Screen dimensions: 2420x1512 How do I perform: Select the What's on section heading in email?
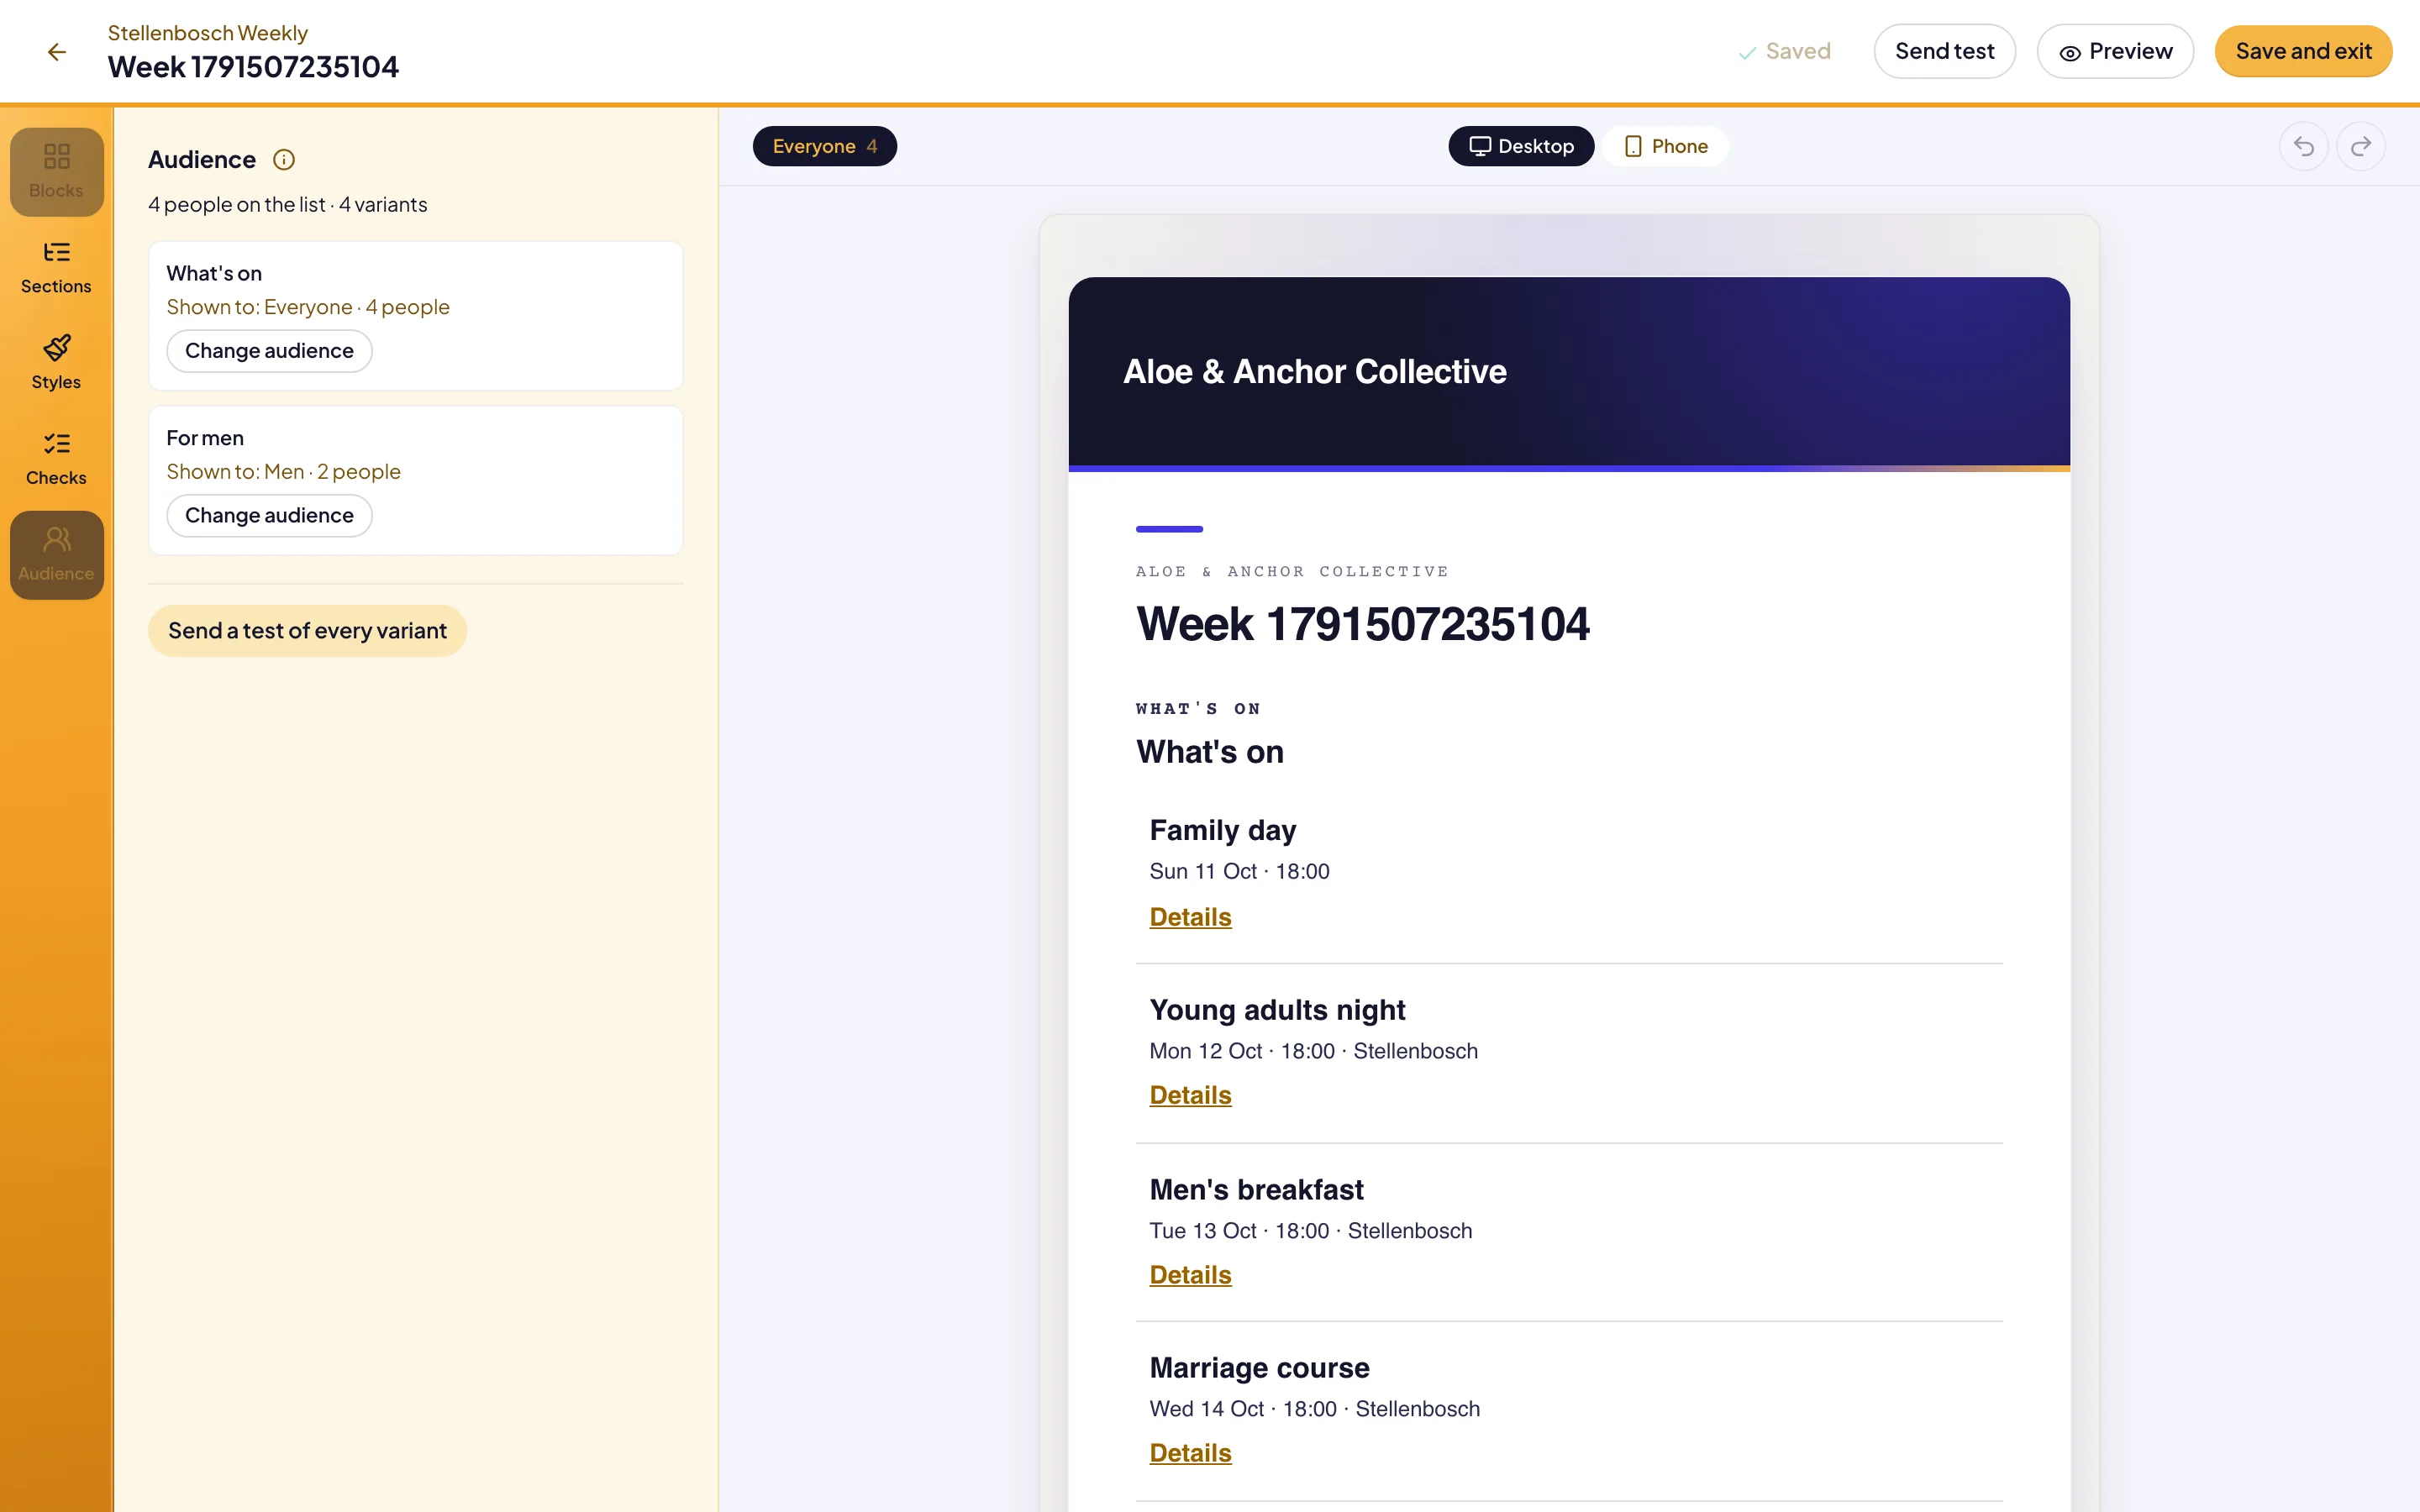click(1210, 752)
